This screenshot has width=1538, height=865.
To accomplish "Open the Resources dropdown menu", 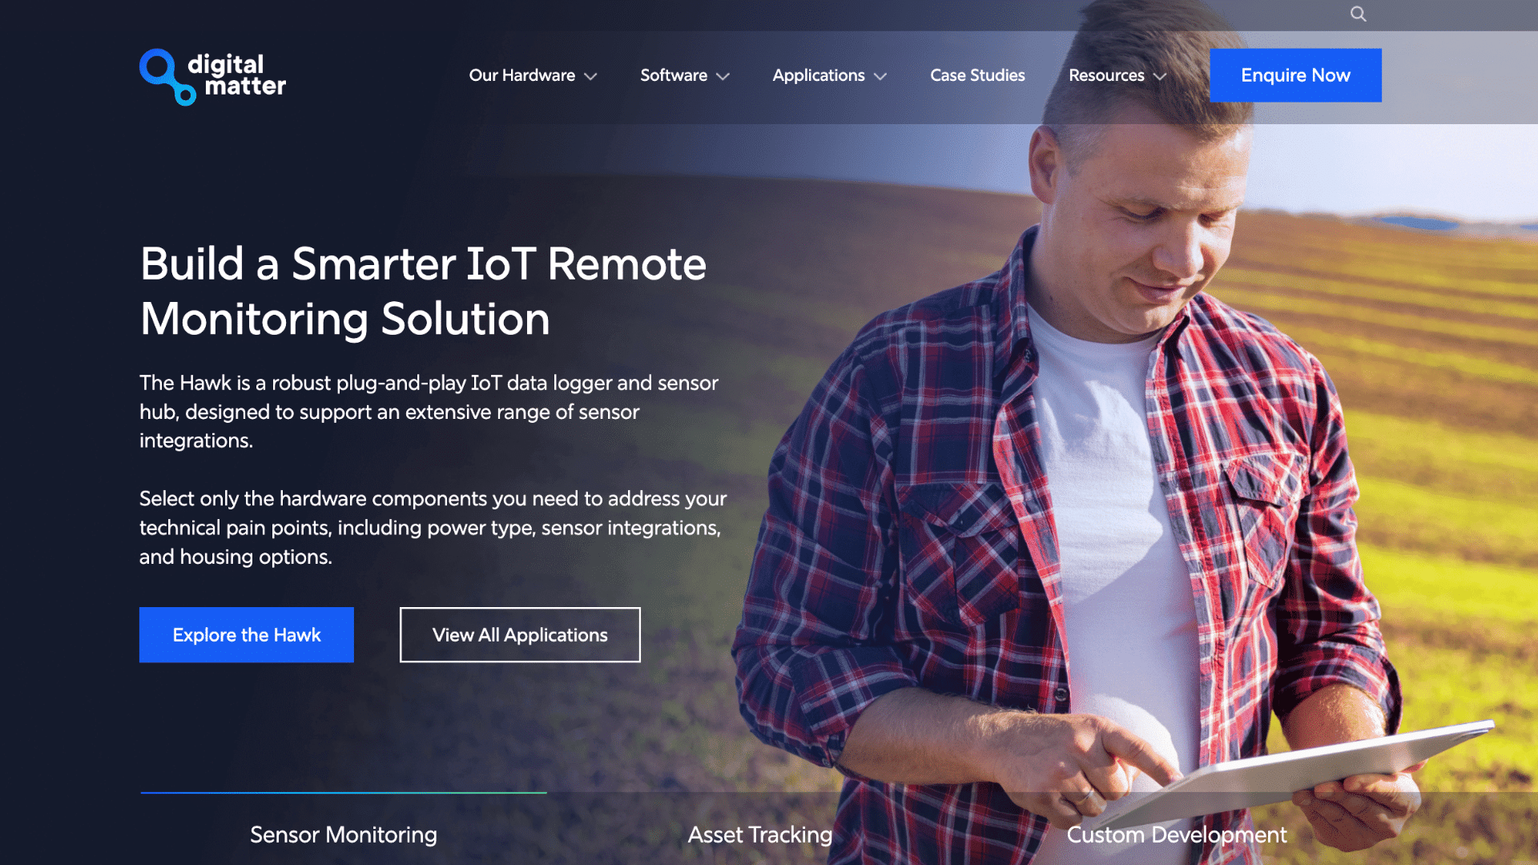I will coord(1117,75).
